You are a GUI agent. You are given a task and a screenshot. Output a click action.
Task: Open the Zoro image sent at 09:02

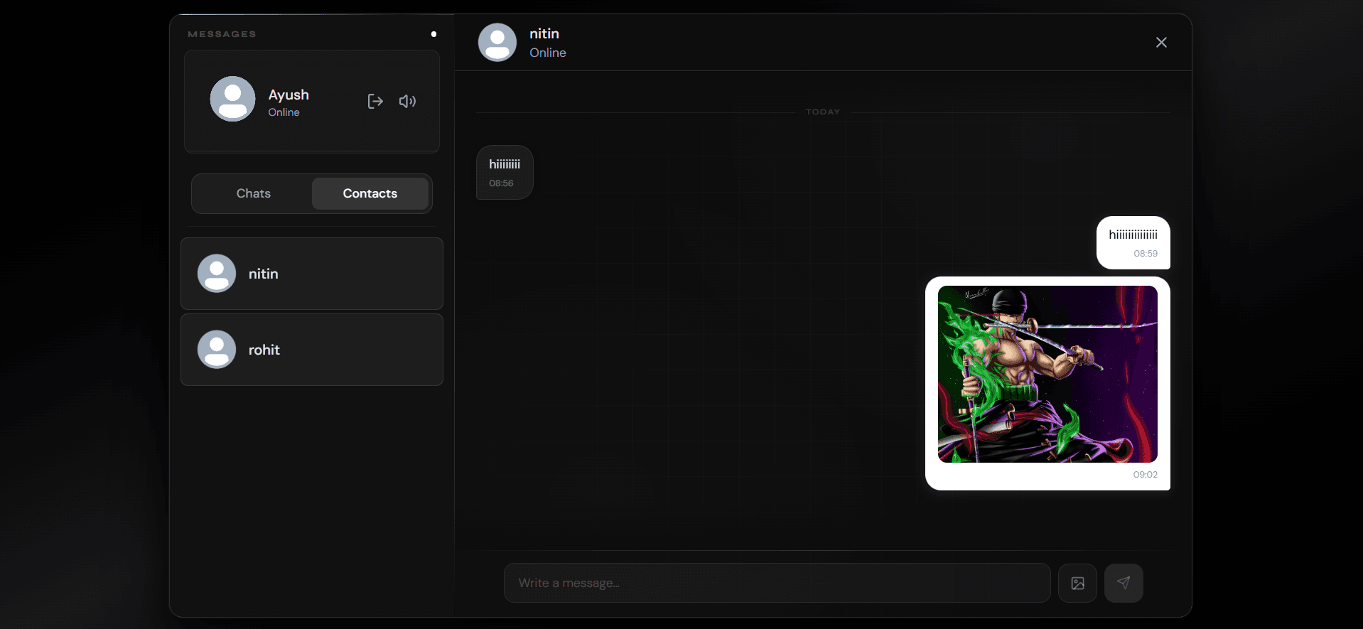[1047, 375]
